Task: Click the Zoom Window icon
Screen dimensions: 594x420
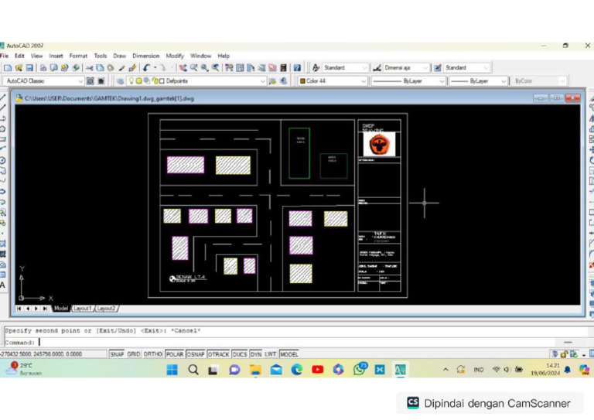Action: pos(204,68)
